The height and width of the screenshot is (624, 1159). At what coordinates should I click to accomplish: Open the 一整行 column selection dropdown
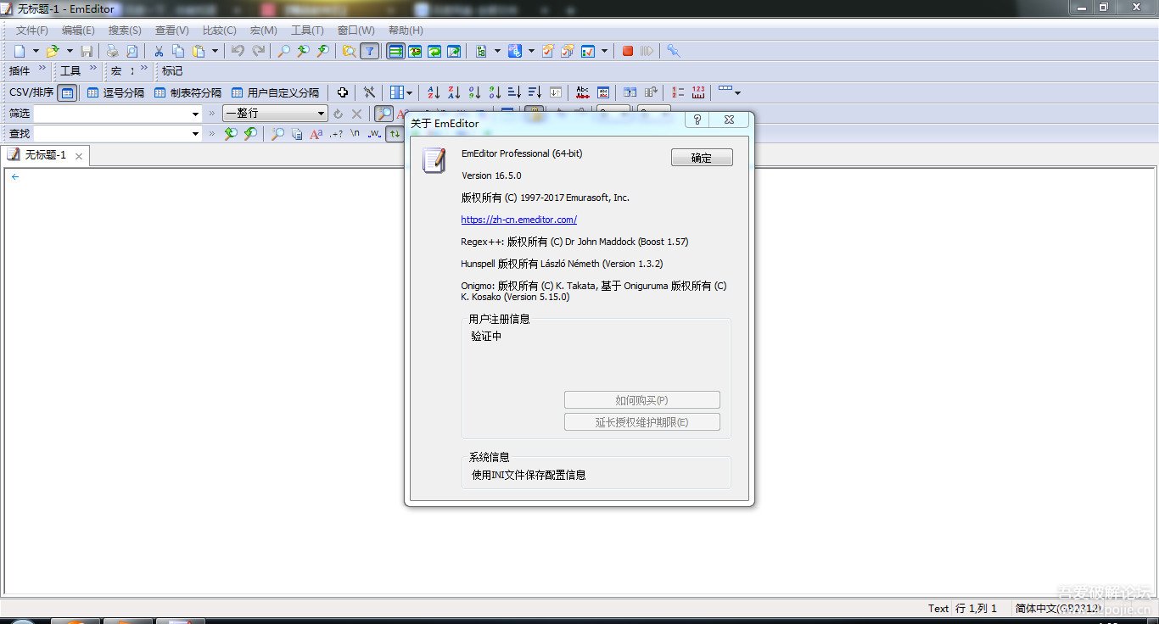[321, 114]
